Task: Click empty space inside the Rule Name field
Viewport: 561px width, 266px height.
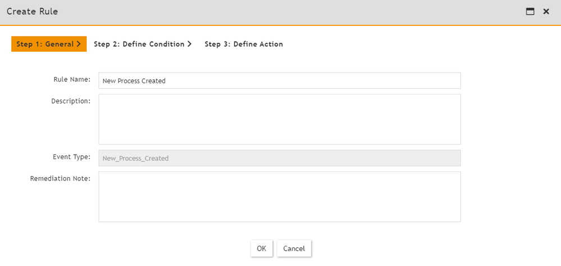Action: tap(337, 80)
